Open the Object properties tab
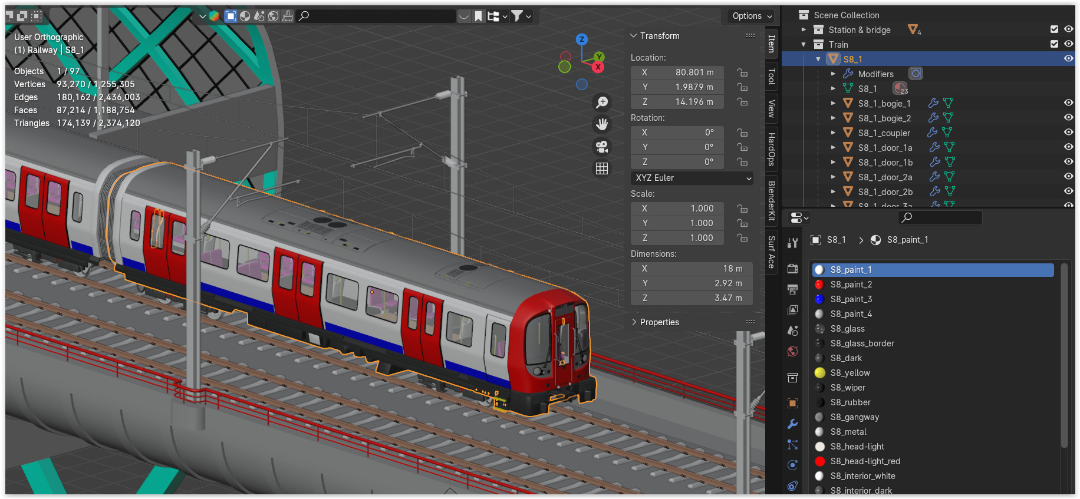This screenshot has width=1080, height=499. coord(792,403)
